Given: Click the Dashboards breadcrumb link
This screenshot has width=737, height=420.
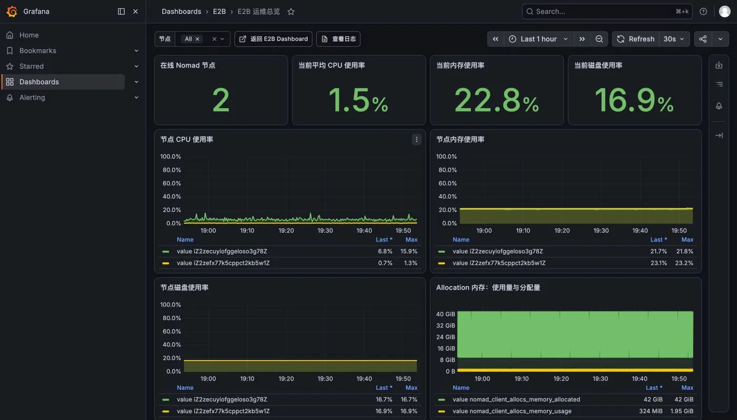Looking at the screenshot, I should coord(181,12).
